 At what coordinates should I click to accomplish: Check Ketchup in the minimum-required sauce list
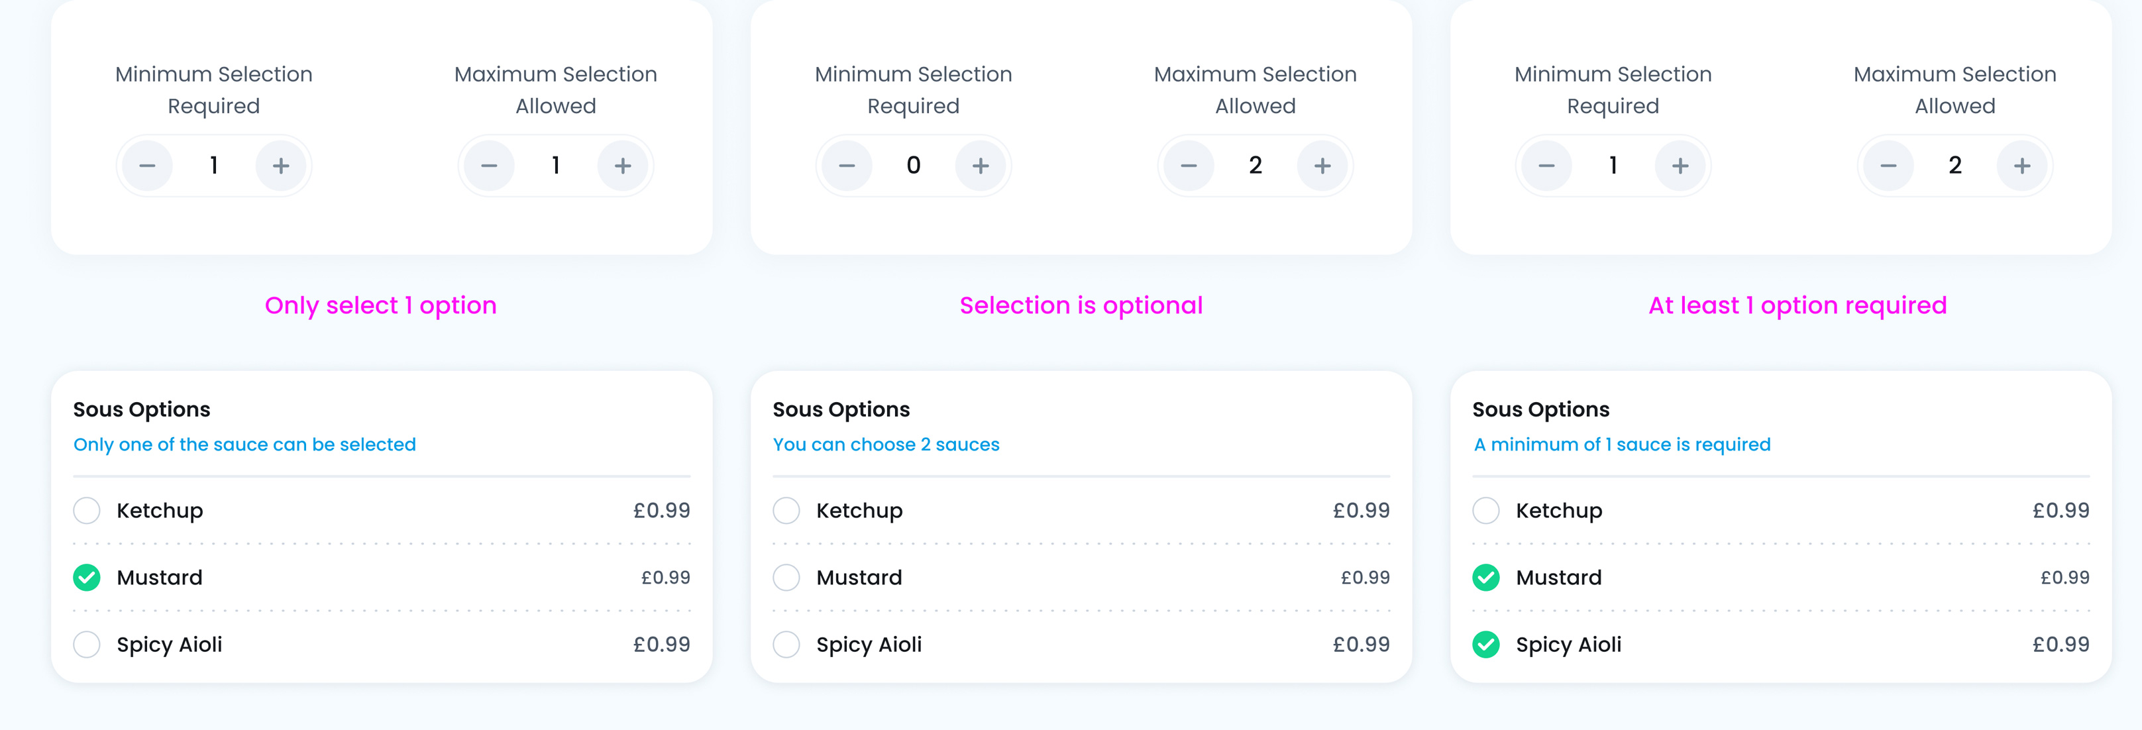1486,511
